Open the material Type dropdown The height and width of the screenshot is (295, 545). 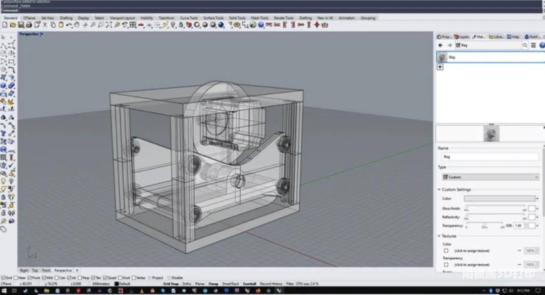(490, 177)
